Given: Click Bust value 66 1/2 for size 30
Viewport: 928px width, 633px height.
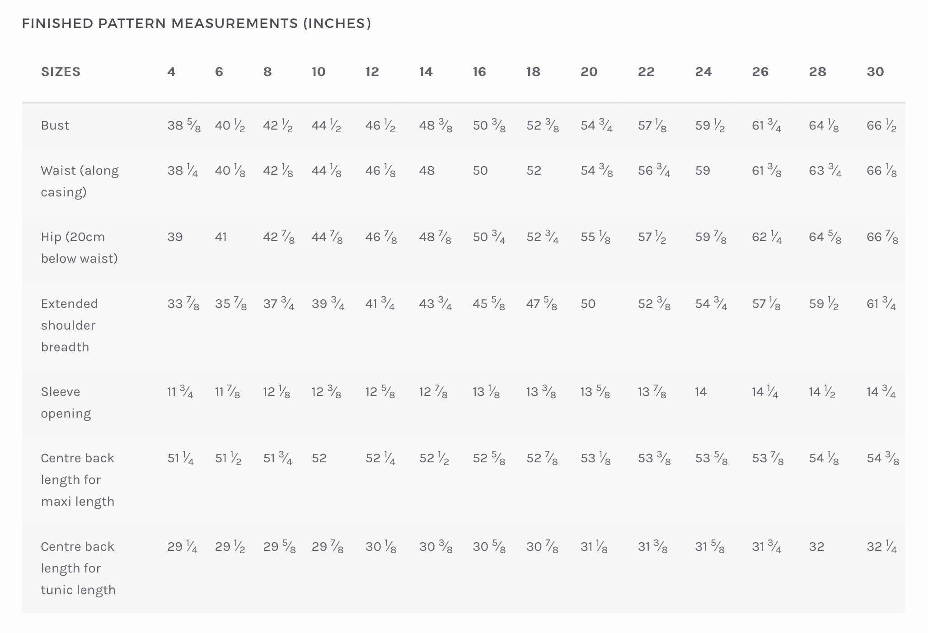Looking at the screenshot, I should tap(881, 126).
